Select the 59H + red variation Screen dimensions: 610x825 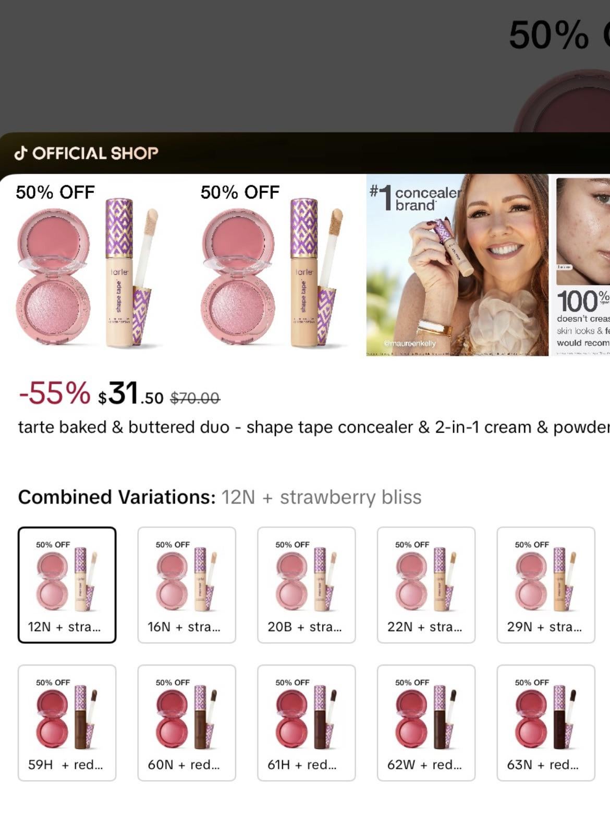tap(67, 723)
